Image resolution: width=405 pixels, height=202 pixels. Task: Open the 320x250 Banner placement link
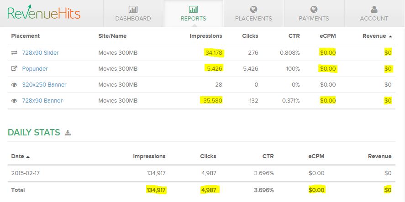[x=44, y=85]
